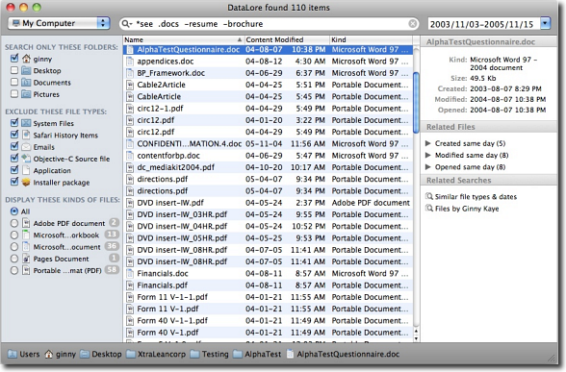Viewport: 566px width, 372px height.
Task: Click into the search query text field
Action: pos(270,24)
